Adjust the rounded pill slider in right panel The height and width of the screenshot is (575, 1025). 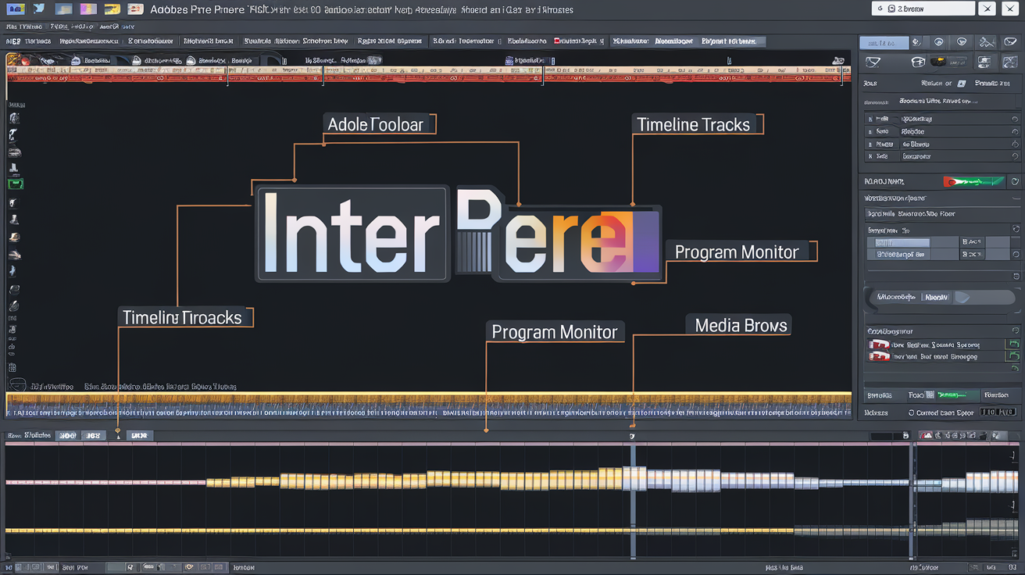pyautogui.click(x=943, y=298)
